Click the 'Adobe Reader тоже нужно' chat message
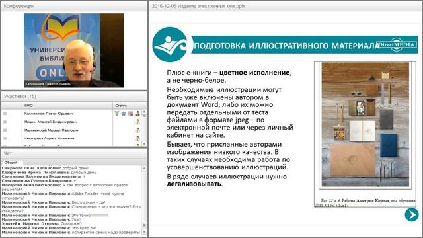This screenshot has height=238, width=423. point(63,196)
